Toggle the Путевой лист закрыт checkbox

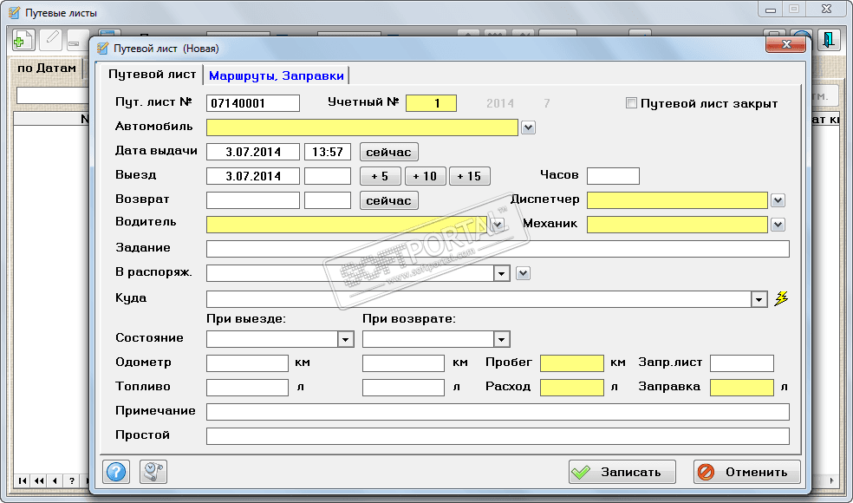(x=631, y=103)
